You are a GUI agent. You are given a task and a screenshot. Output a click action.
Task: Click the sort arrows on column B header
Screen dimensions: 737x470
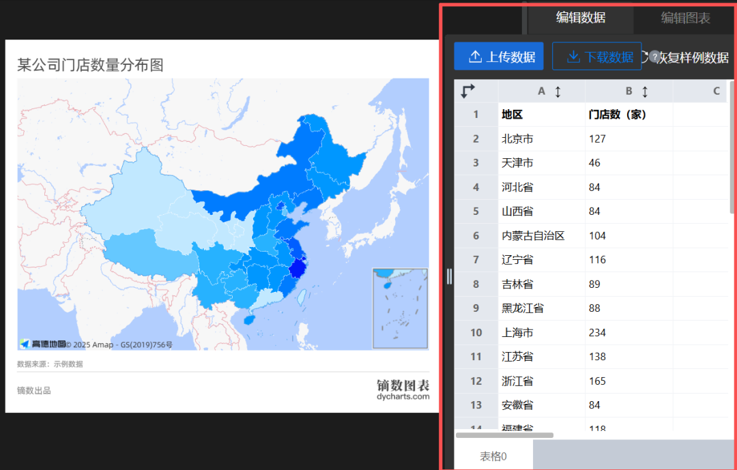coord(646,91)
